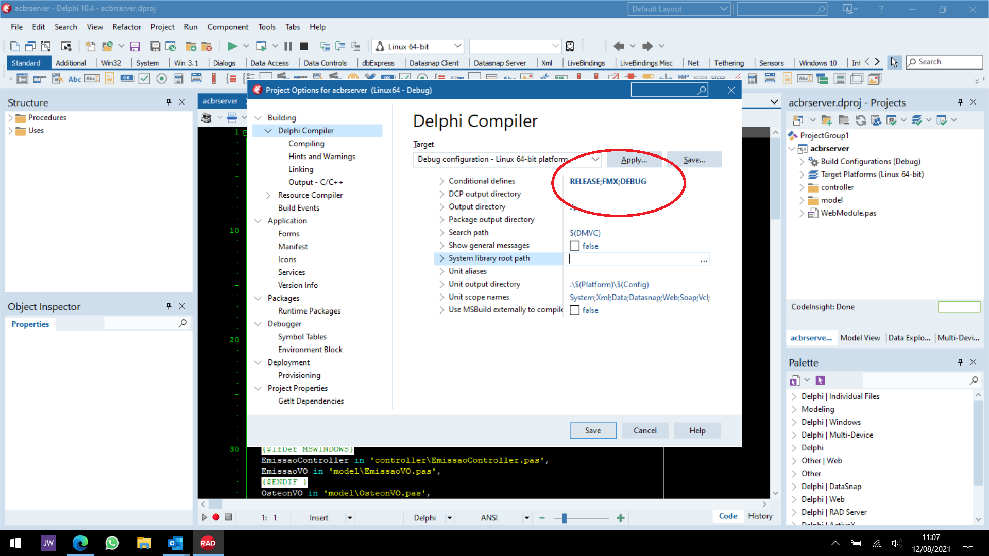Click the editor vertical scrollbar
Image resolution: width=989 pixels, height=556 pixels.
pos(775,312)
